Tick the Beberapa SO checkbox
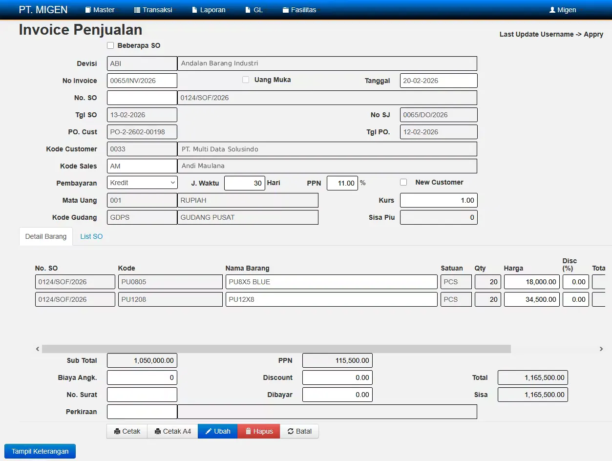Viewport: 612px width, 461px height. click(x=110, y=45)
